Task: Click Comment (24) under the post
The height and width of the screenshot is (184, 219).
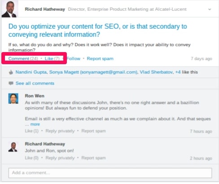Action: pos(23,58)
